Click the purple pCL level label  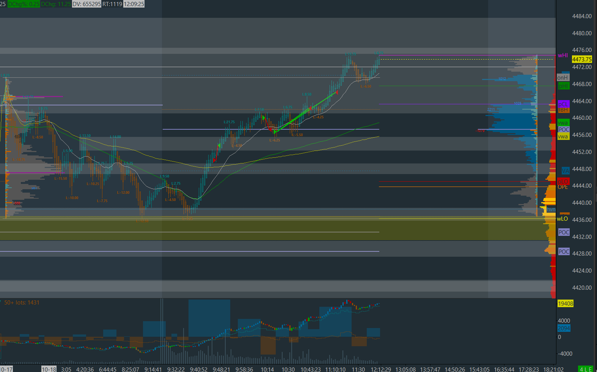pos(563,104)
